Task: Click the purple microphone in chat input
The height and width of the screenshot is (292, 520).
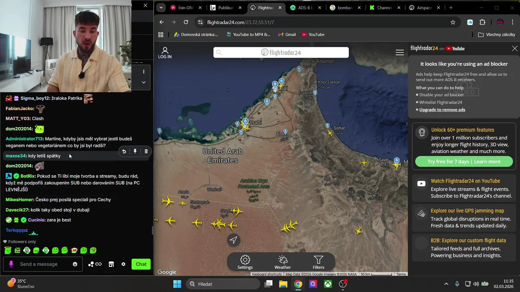Action: click(x=11, y=264)
